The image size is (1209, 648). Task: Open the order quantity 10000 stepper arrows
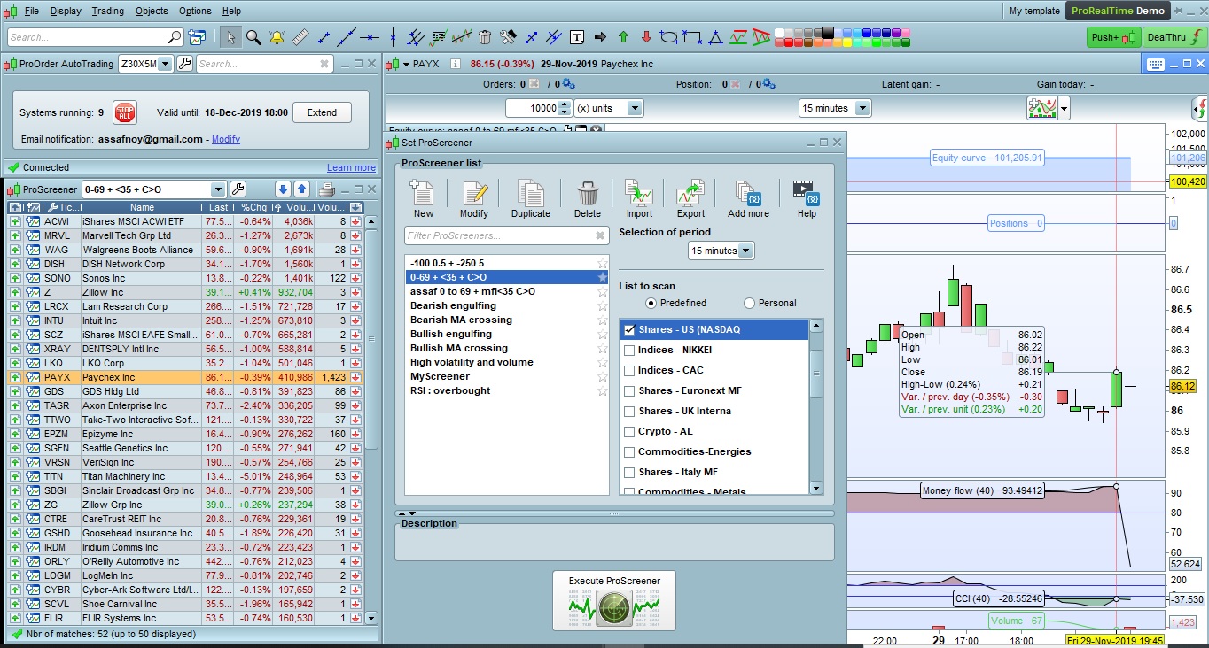565,108
